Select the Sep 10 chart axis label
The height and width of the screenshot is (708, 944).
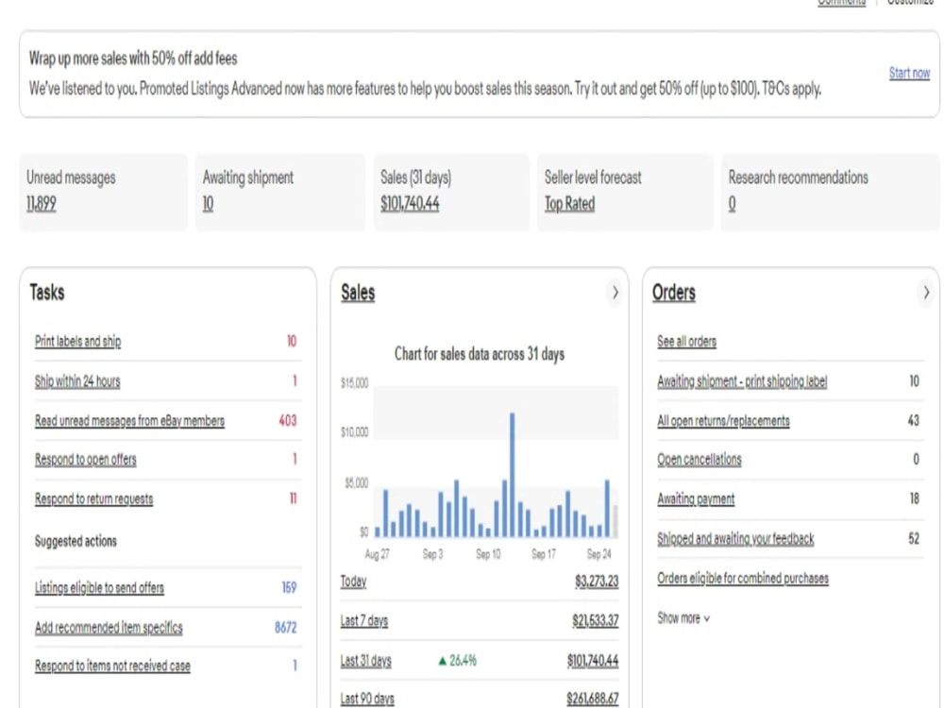(x=488, y=554)
